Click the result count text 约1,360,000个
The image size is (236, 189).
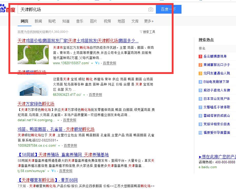(x=58, y=32)
